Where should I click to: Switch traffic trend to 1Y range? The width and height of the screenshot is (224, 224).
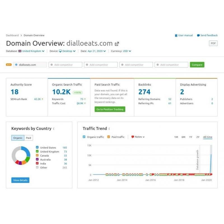pyautogui.click(x=191, y=137)
